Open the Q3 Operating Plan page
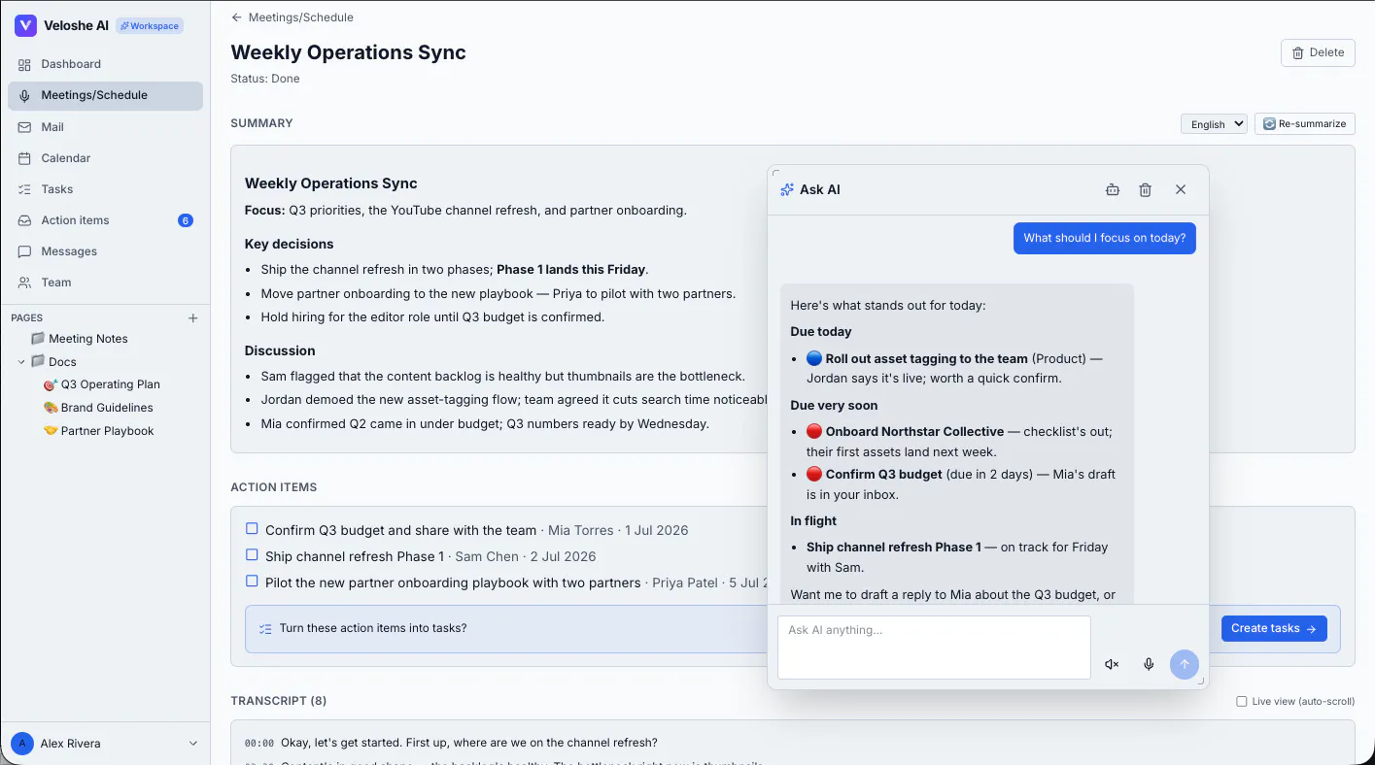1375x765 pixels. [110, 384]
